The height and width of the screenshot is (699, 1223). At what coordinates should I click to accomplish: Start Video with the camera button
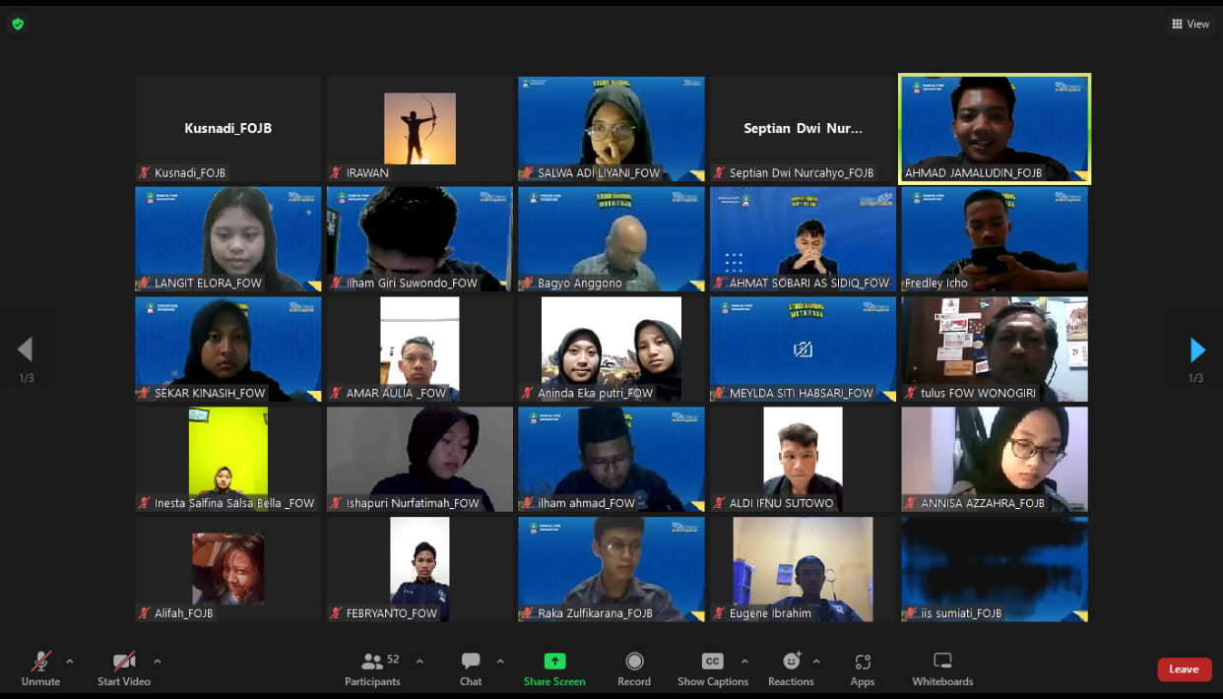point(124,668)
